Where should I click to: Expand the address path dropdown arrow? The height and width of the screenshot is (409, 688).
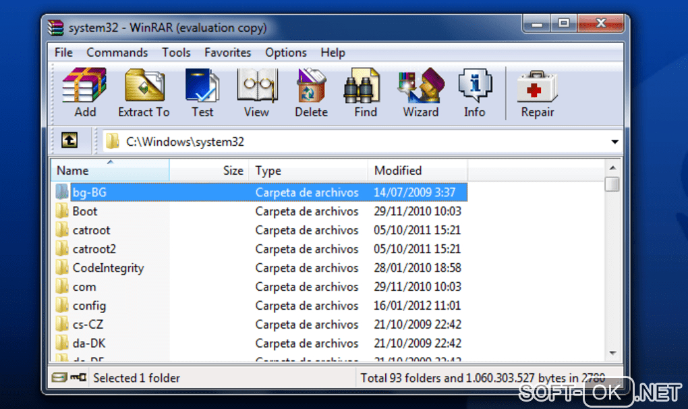pyautogui.click(x=614, y=142)
